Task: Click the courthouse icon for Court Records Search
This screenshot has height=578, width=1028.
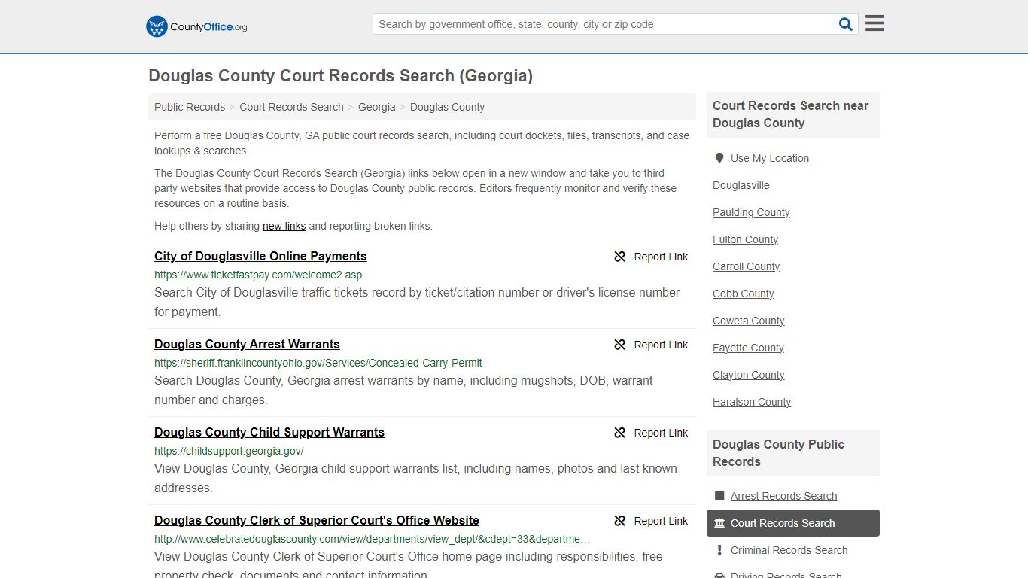Action: click(x=719, y=523)
